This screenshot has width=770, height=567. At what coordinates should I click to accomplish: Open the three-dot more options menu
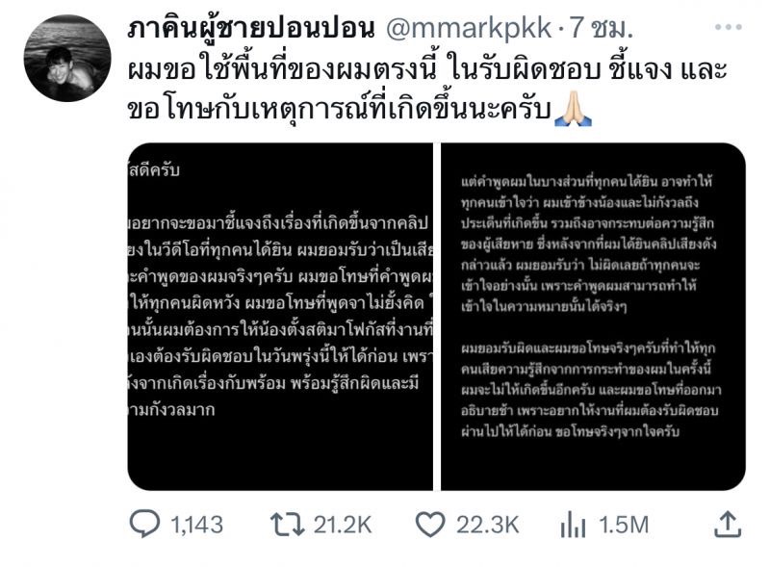coord(729,27)
